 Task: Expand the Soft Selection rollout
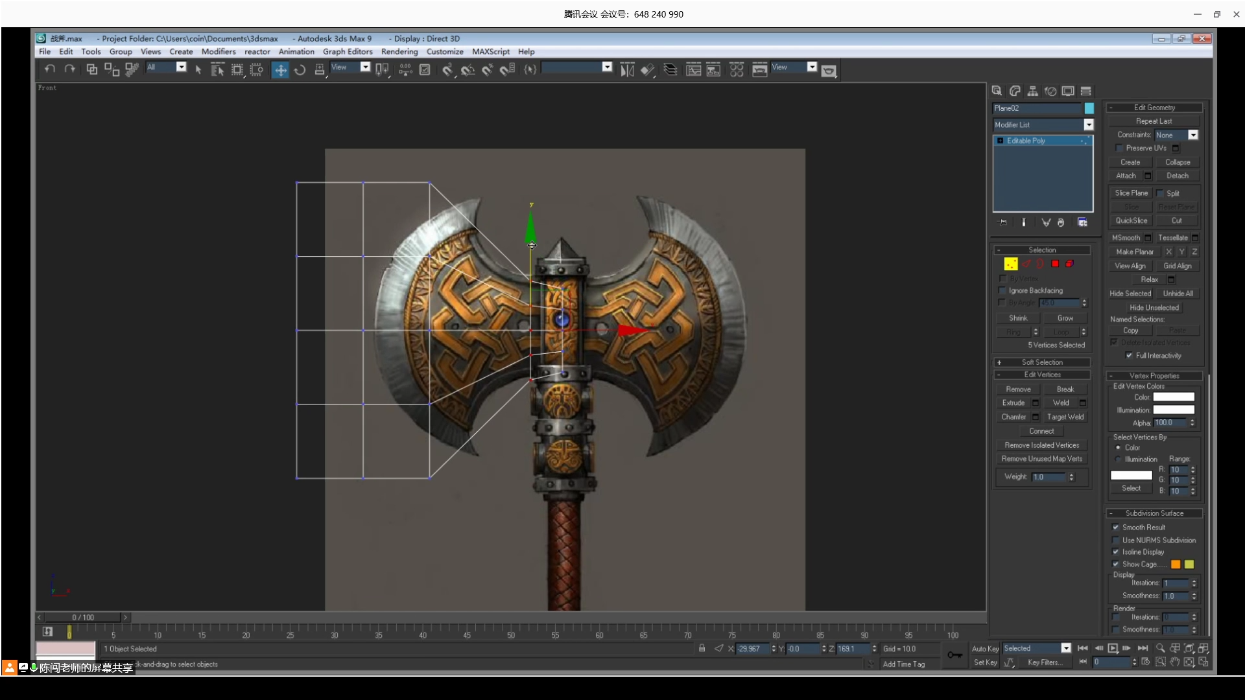(1042, 362)
